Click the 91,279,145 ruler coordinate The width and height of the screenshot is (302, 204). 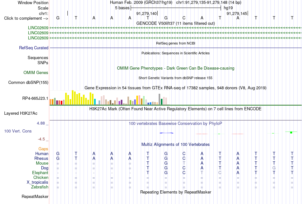click(237, 13)
